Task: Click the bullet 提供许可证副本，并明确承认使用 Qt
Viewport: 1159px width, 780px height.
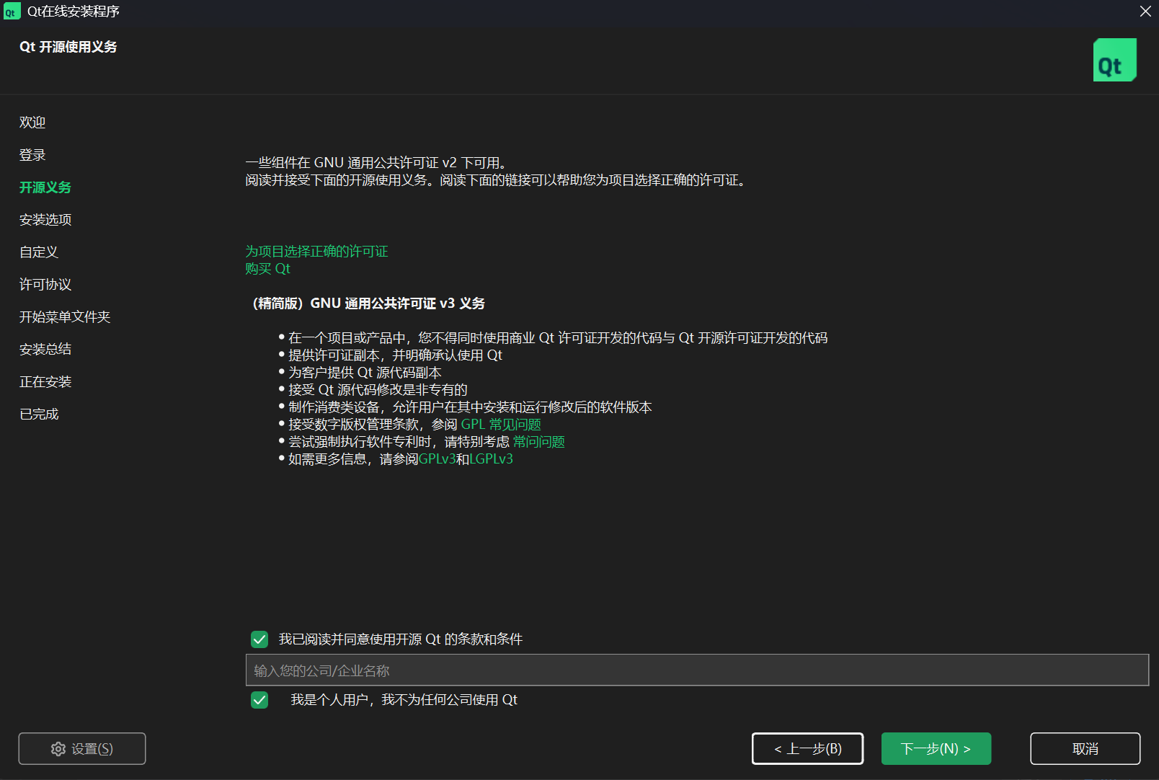Action: point(395,355)
